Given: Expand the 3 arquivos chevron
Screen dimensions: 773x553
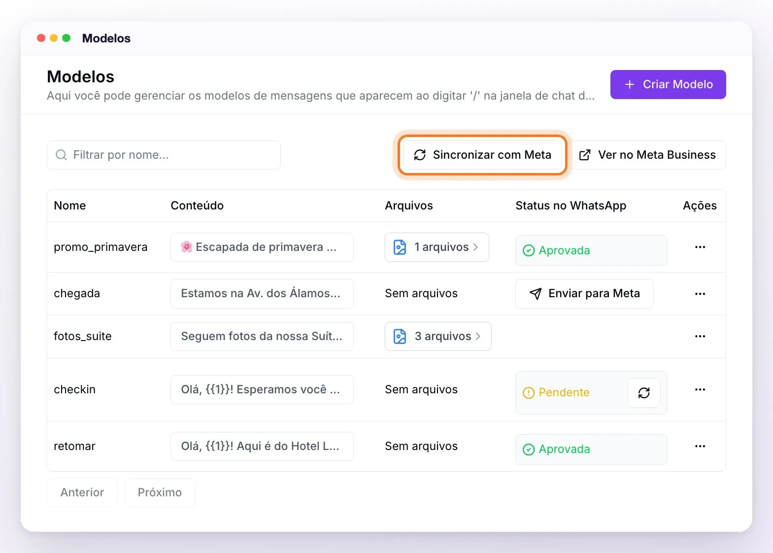Looking at the screenshot, I should (478, 336).
